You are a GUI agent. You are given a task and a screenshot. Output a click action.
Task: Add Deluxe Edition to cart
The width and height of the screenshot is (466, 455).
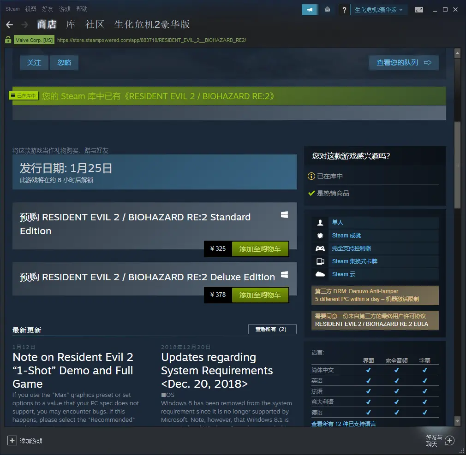[x=260, y=295]
